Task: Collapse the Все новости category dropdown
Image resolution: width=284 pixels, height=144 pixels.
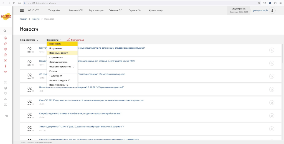Action: pos(54,40)
